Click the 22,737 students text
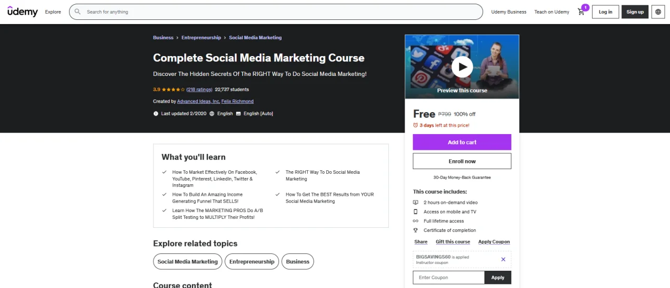Viewport: 670px width, 288px height. click(x=232, y=90)
